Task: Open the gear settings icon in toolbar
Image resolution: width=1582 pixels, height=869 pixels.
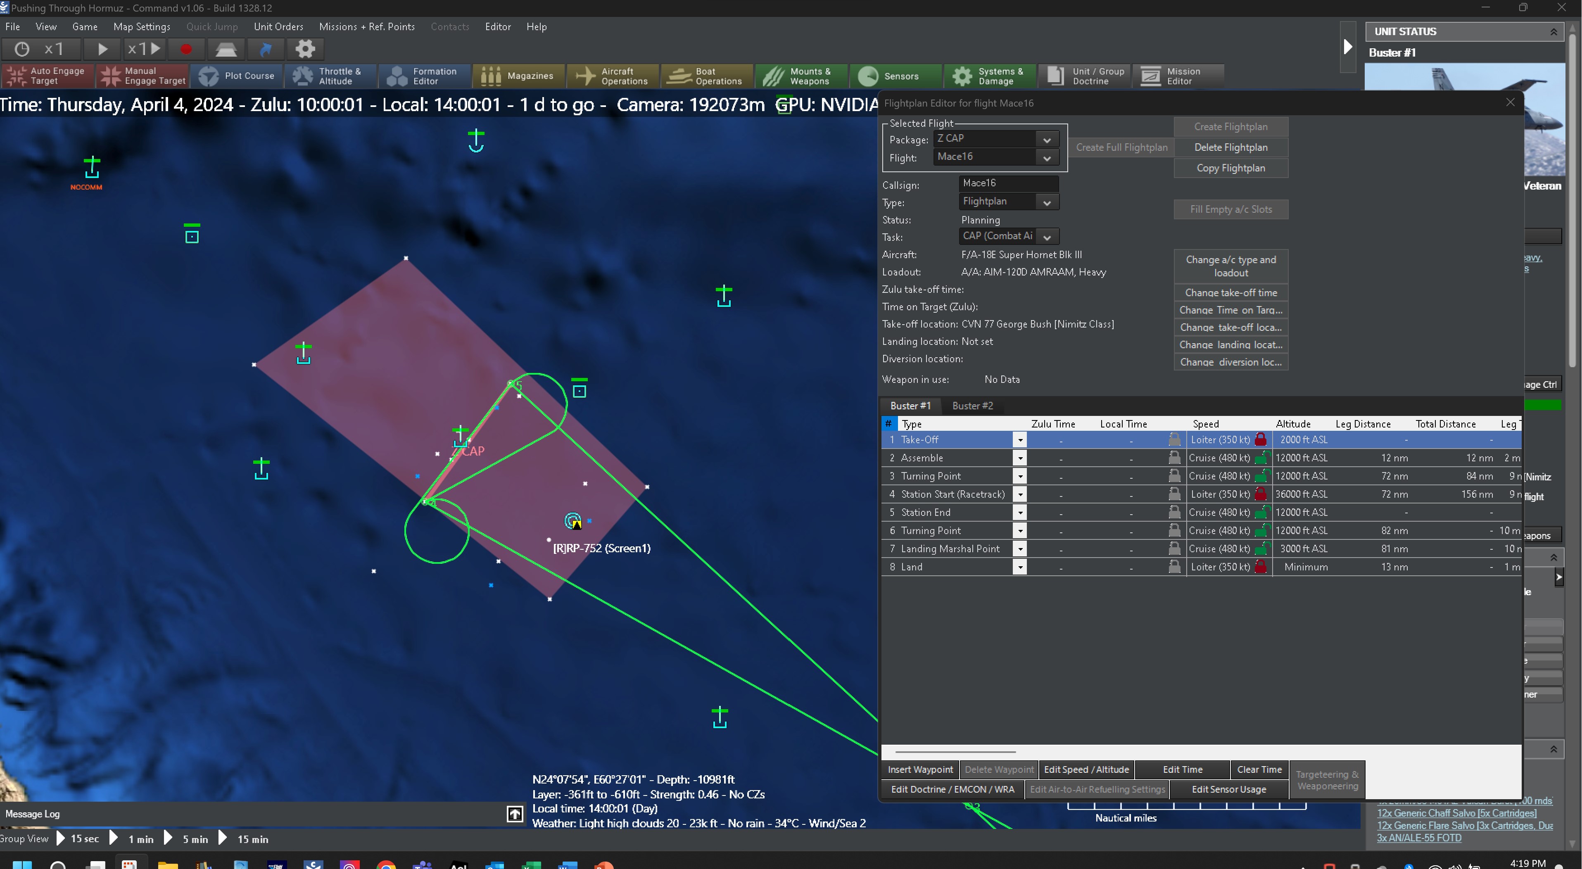Action: pos(305,48)
